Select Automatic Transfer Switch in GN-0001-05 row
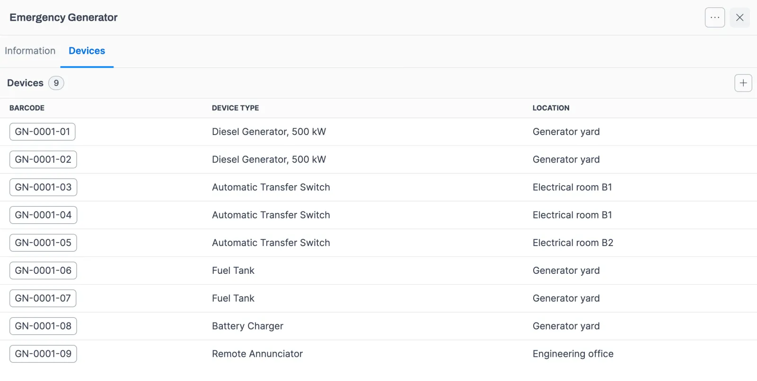 point(271,243)
